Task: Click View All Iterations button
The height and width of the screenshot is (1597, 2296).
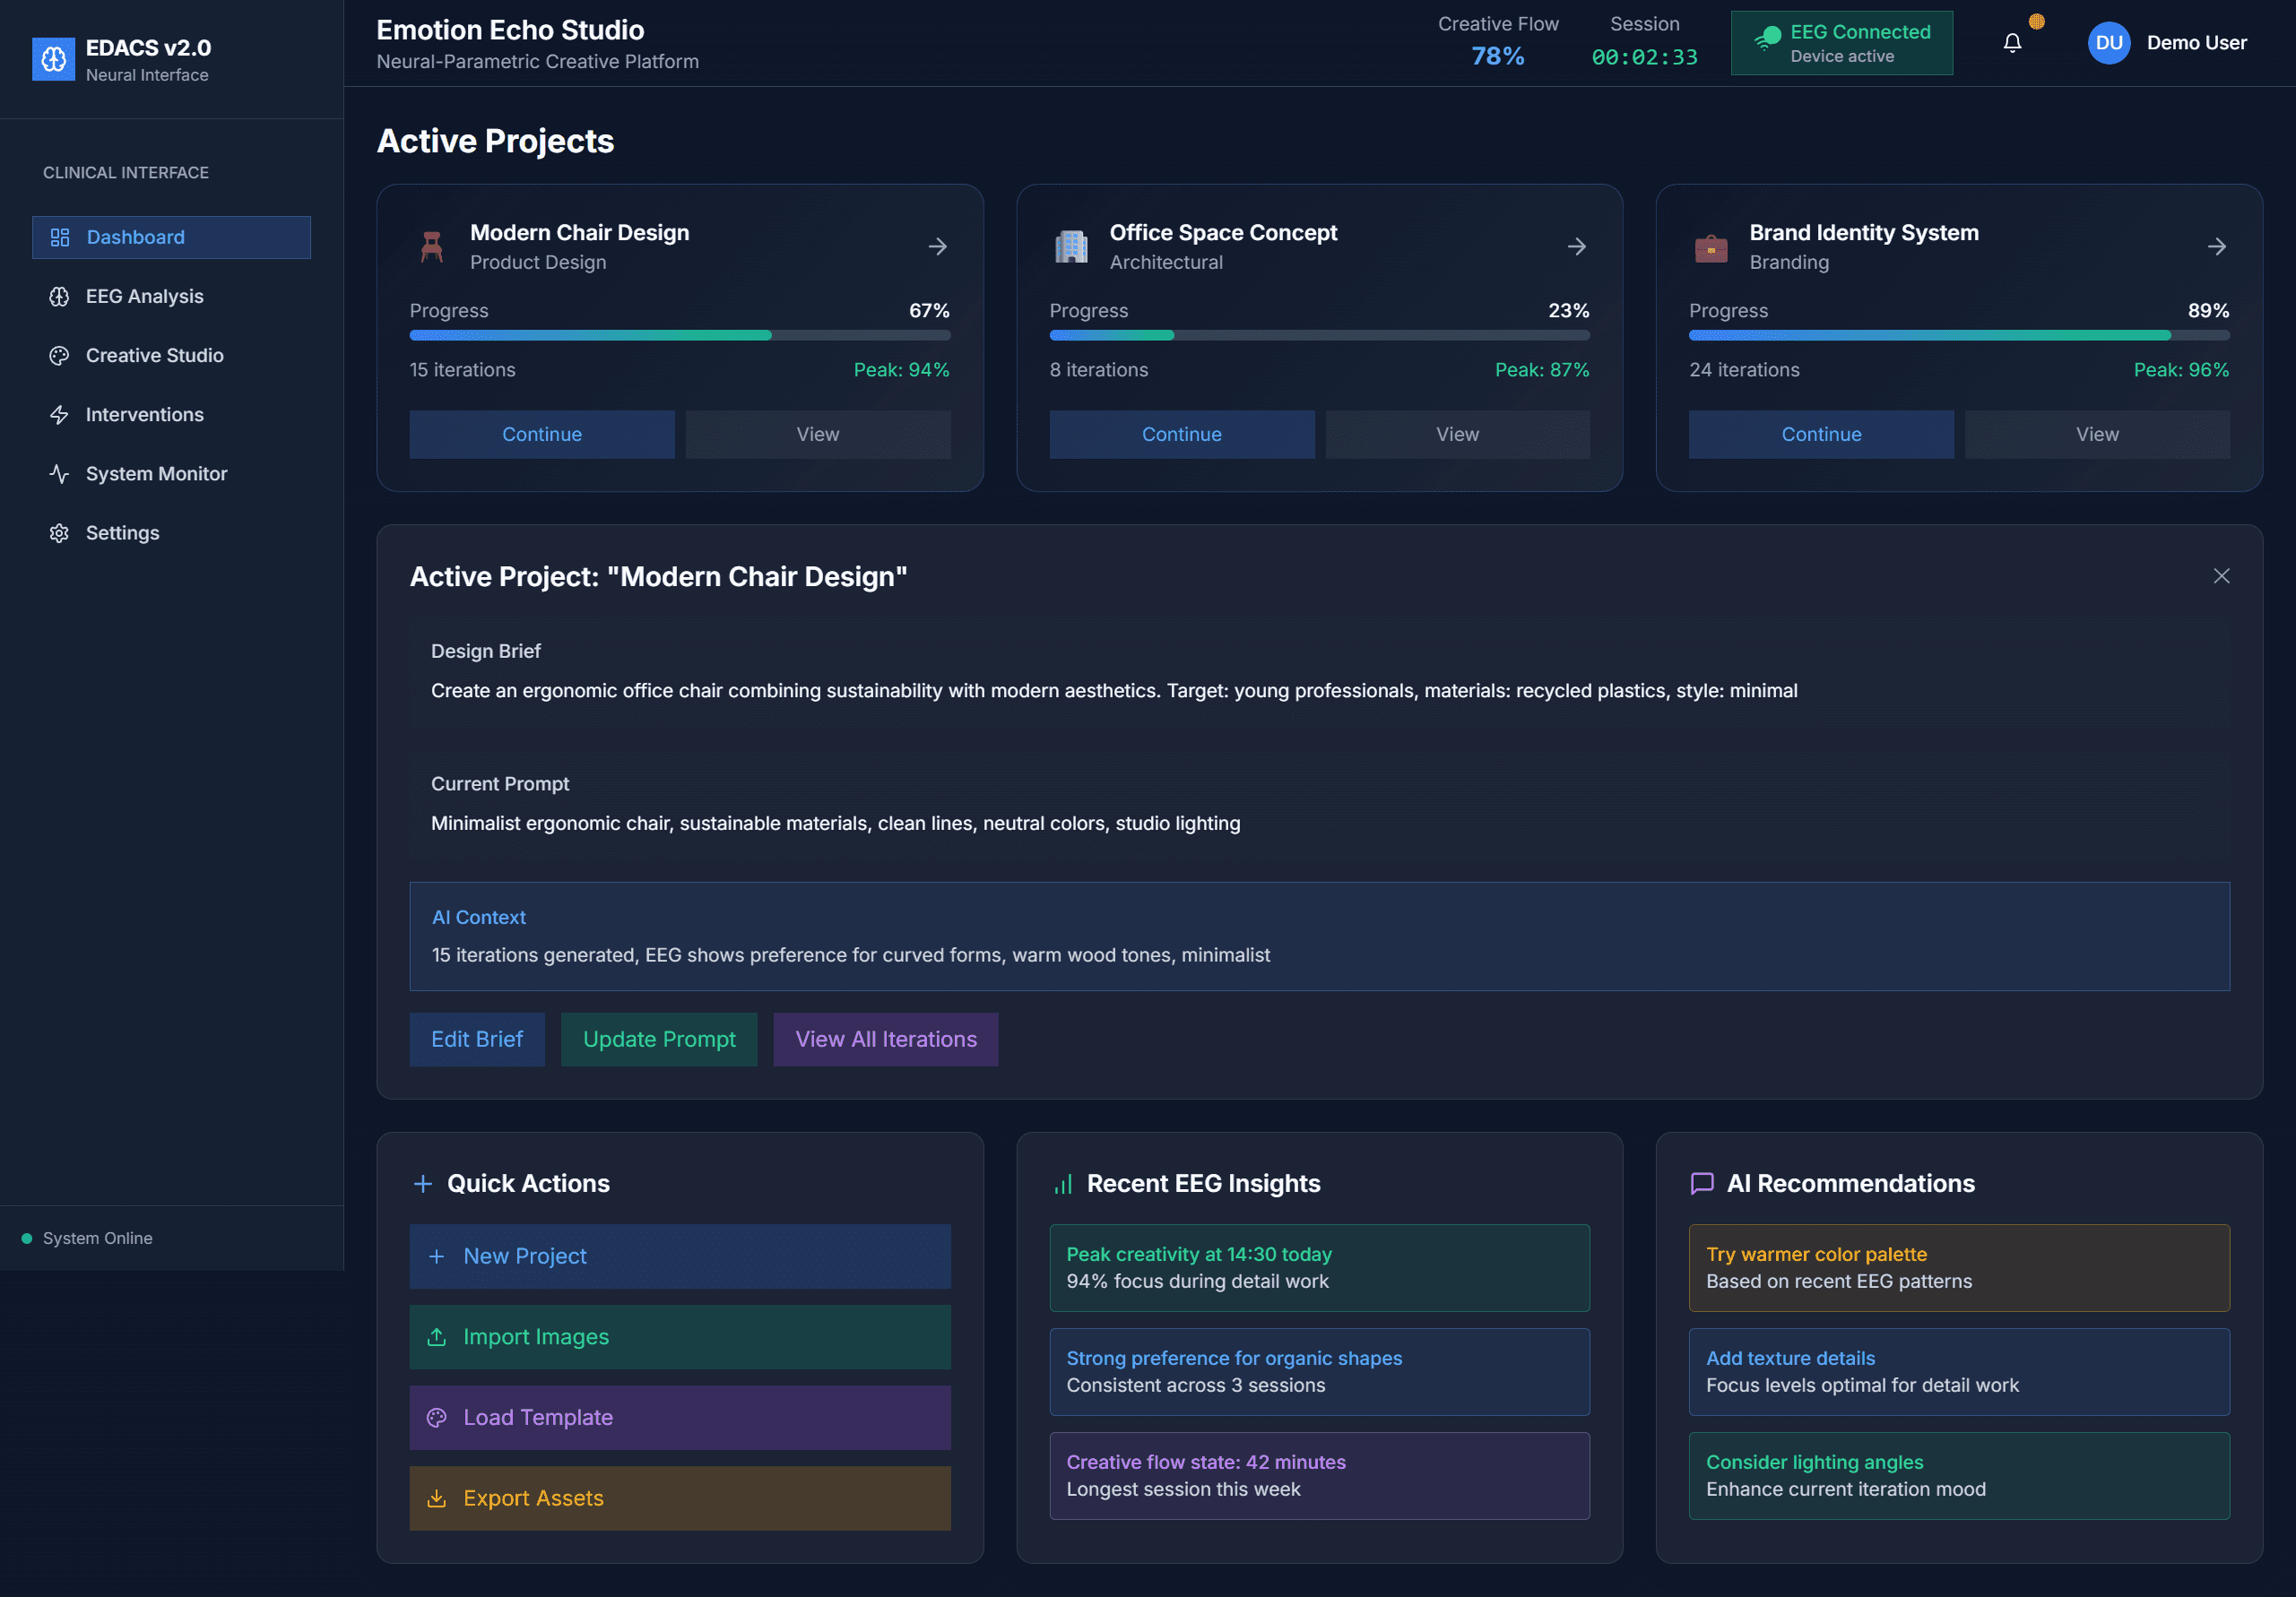Action: point(885,1040)
